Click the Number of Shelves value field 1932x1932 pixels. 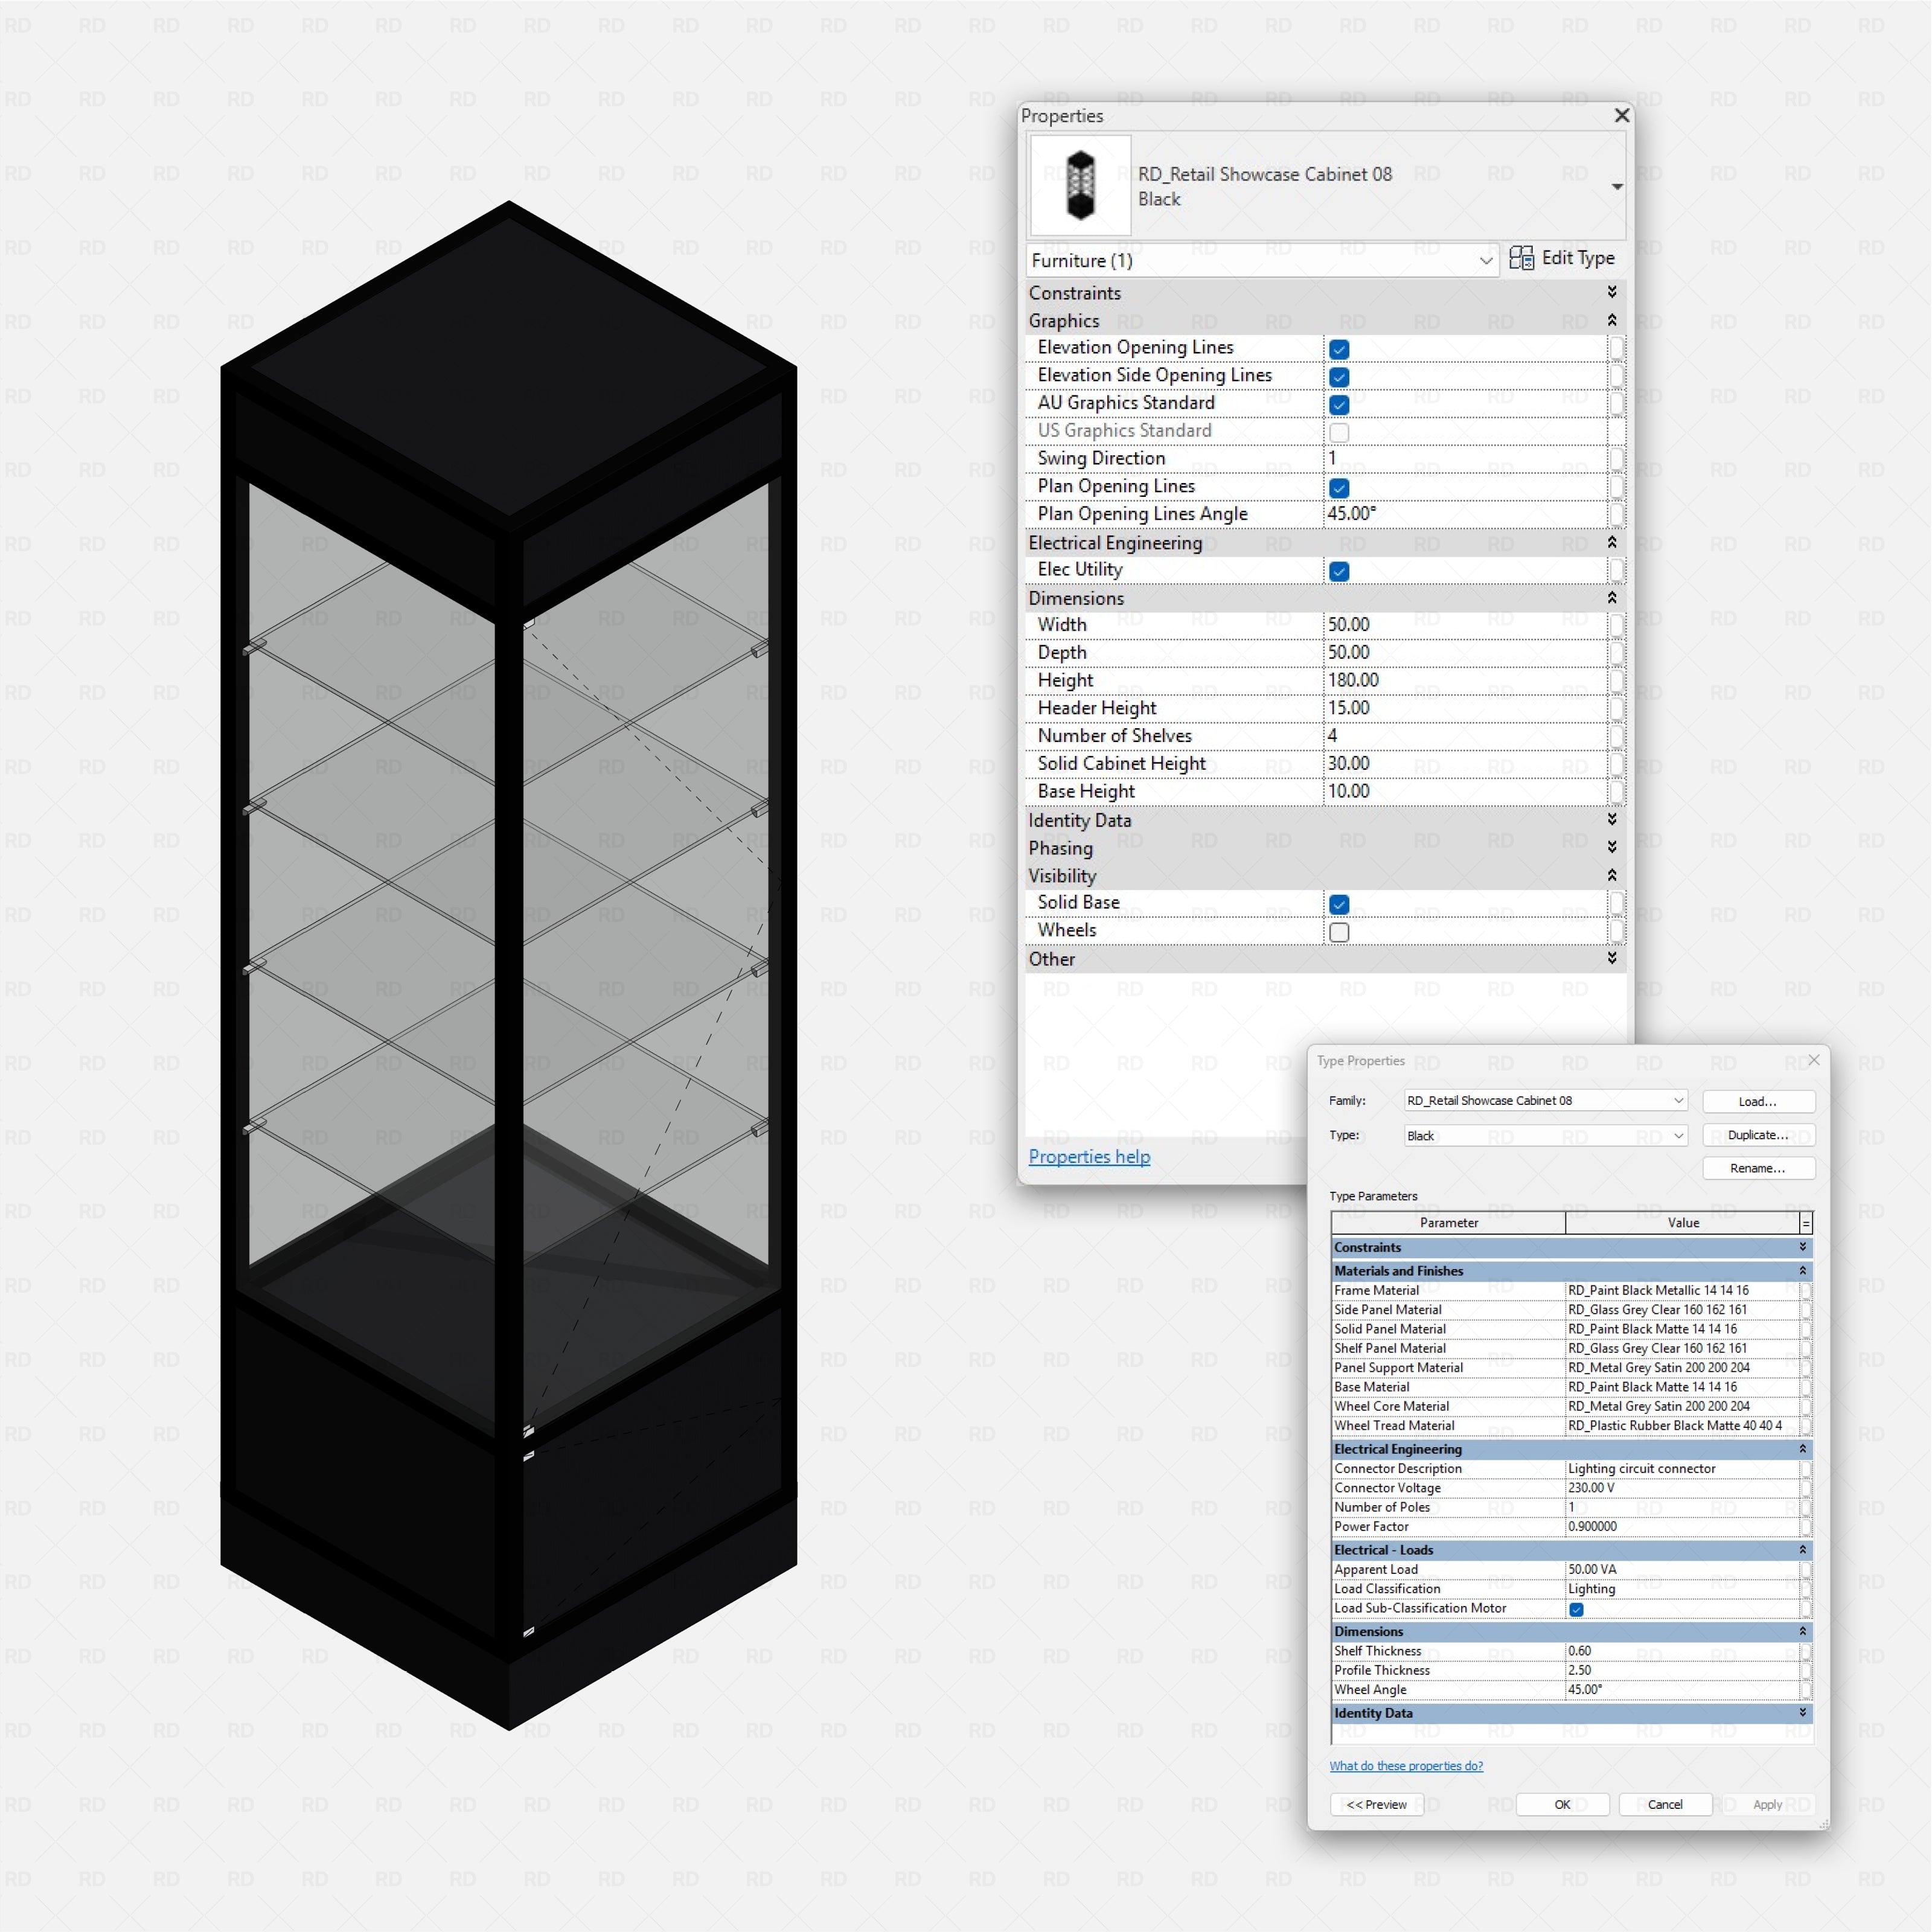(x=1465, y=736)
